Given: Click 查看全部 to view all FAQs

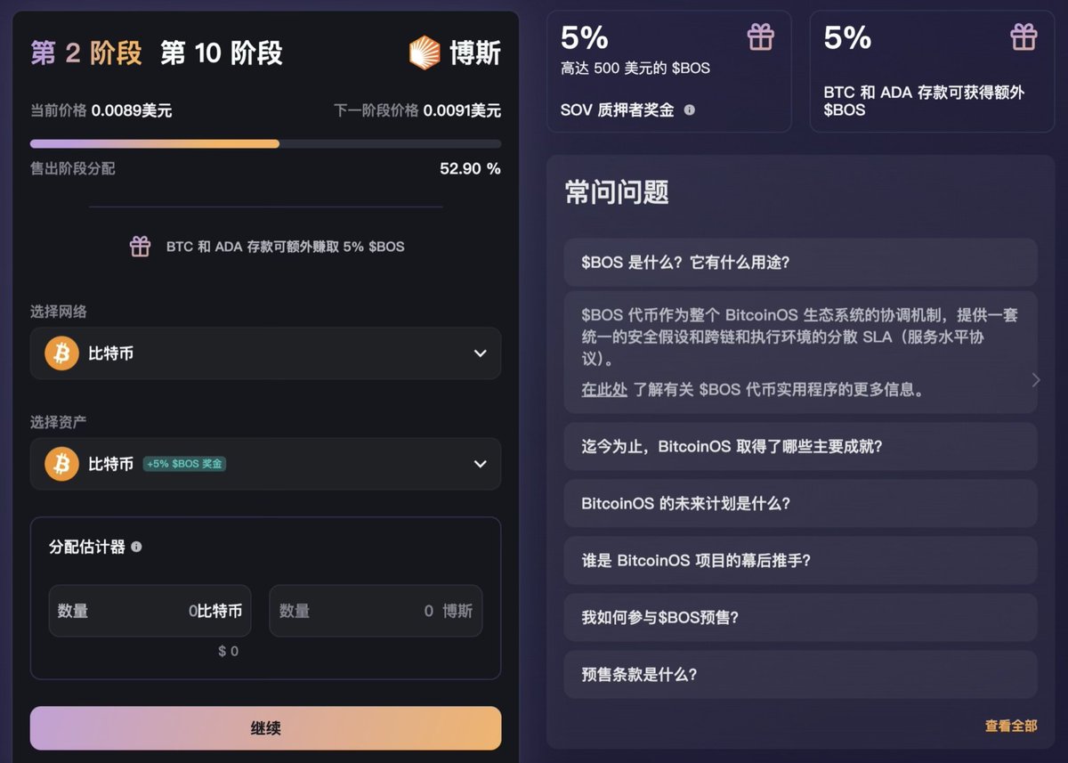Looking at the screenshot, I should pos(1010,726).
